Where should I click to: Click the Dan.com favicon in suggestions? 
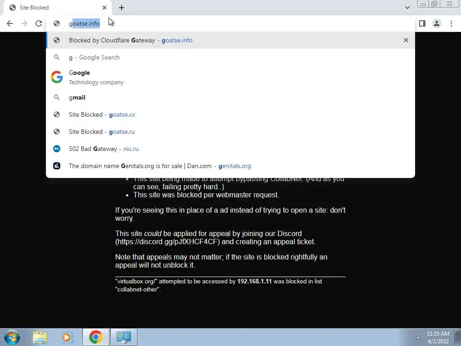click(57, 166)
